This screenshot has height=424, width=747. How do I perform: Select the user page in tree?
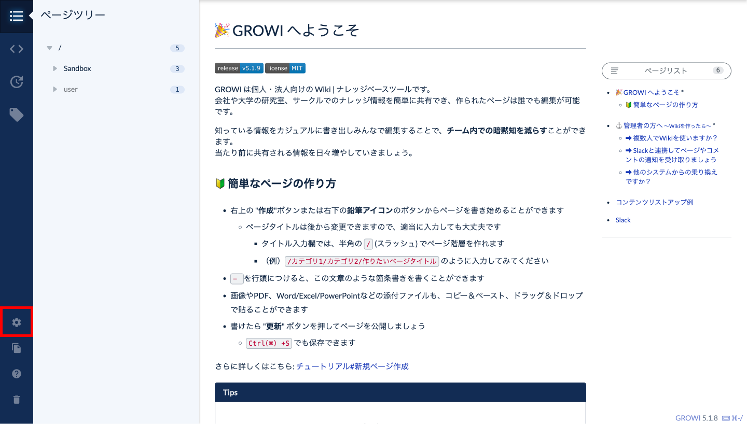[71, 89]
